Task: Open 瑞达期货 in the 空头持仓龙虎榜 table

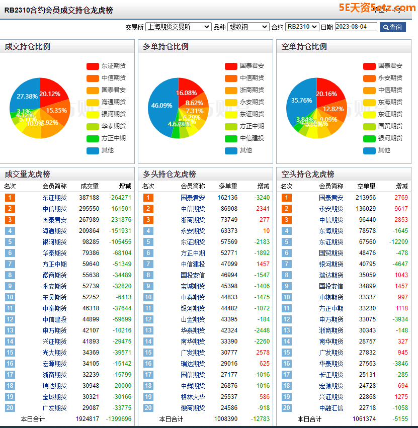Action: [331, 275]
